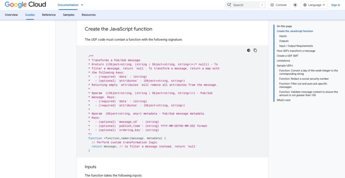
Task: Go to Input / Output Requirements
Action: point(296,46)
